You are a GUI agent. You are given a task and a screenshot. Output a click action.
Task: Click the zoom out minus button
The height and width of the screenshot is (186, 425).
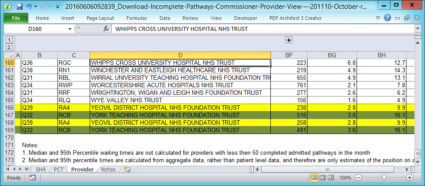(x=358, y=178)
